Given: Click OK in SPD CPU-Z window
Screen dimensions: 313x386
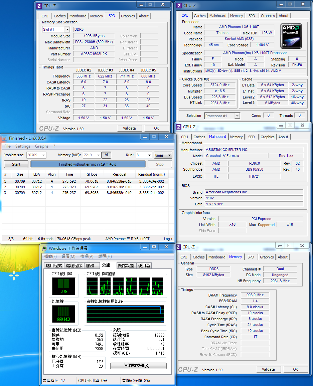Looking at the screenshot, I should 157,128.
